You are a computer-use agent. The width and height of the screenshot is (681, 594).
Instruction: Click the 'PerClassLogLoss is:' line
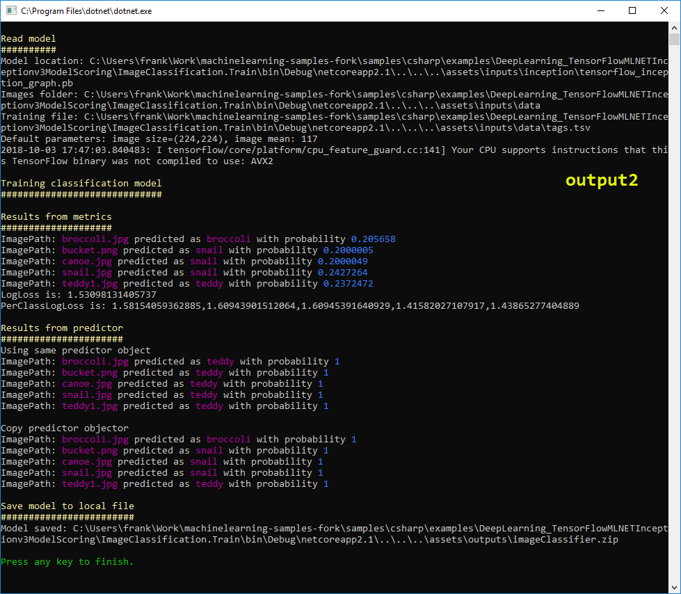(x=289, y=305)
